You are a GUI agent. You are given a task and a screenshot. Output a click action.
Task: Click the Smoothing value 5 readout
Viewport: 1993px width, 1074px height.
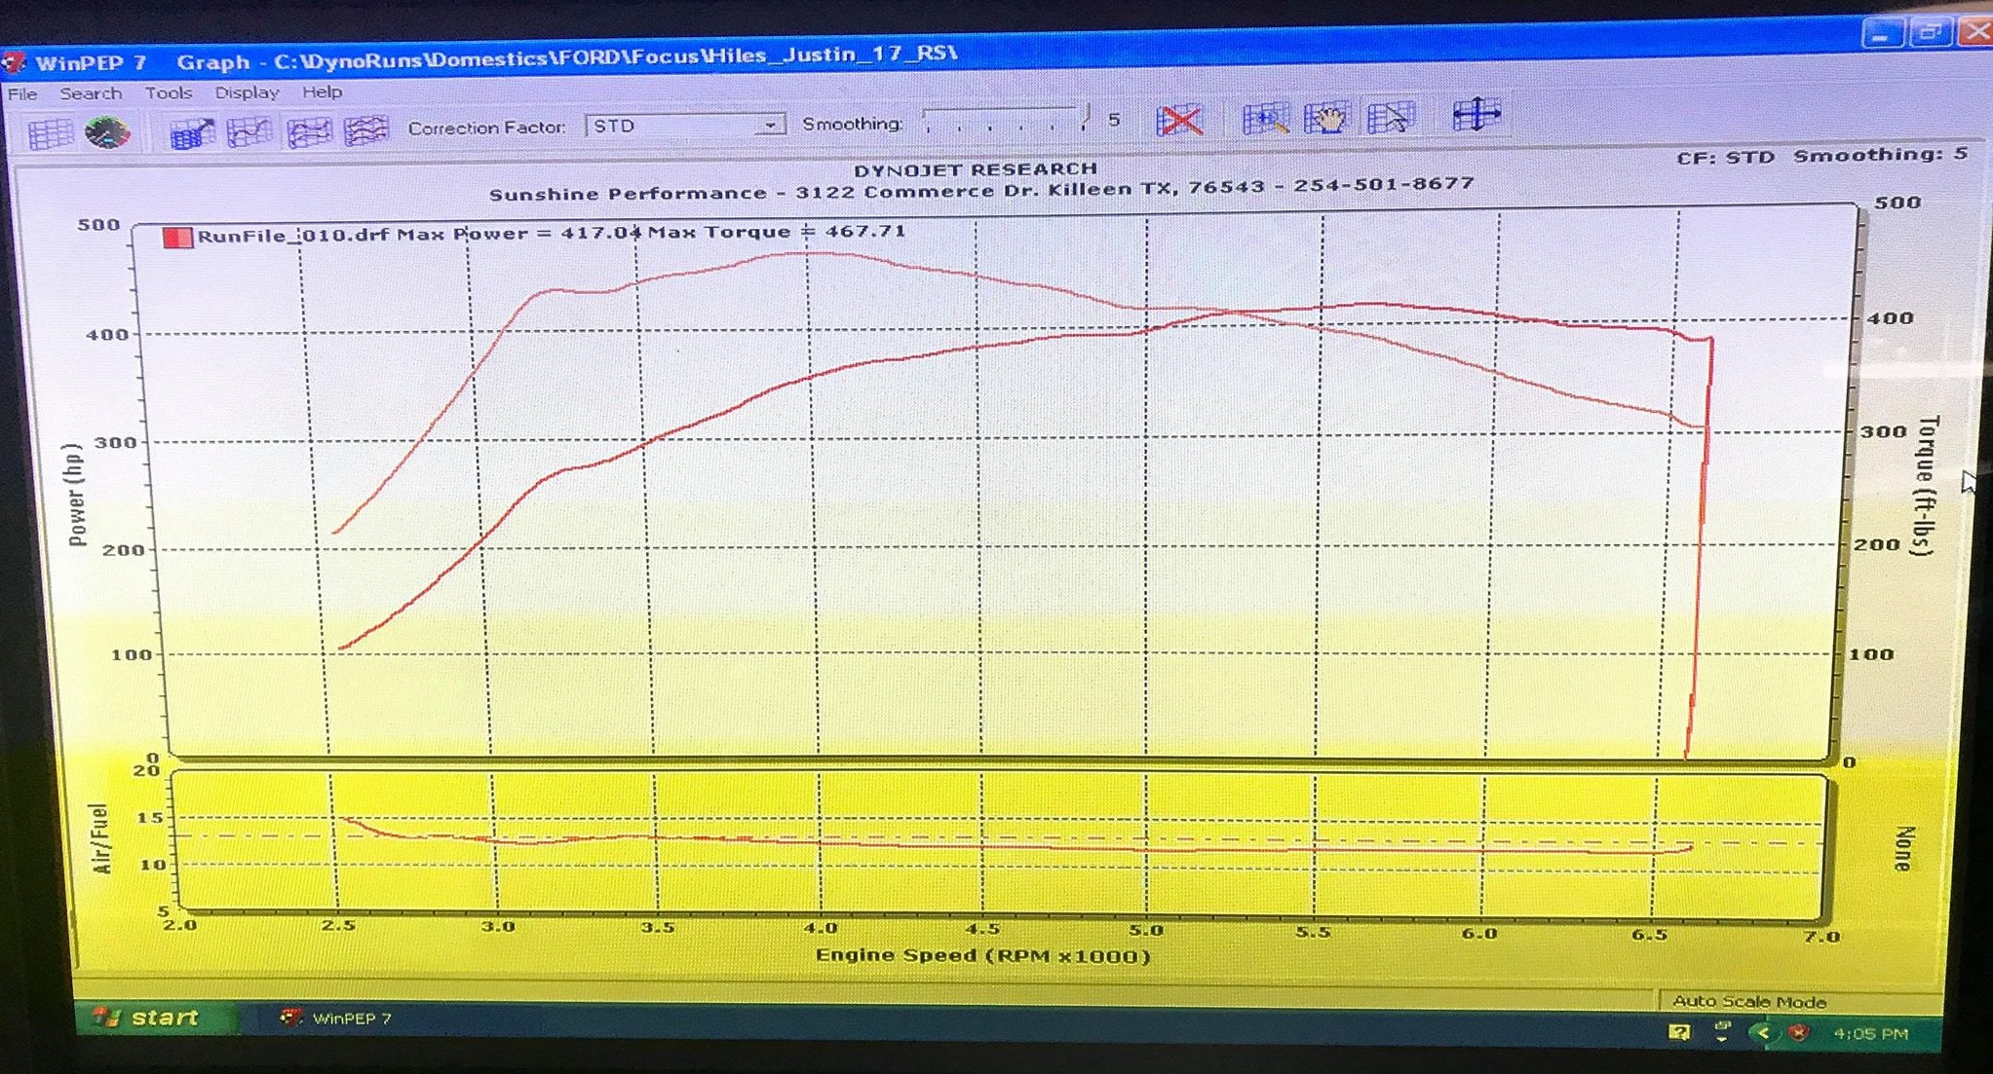pos(1114,120)
